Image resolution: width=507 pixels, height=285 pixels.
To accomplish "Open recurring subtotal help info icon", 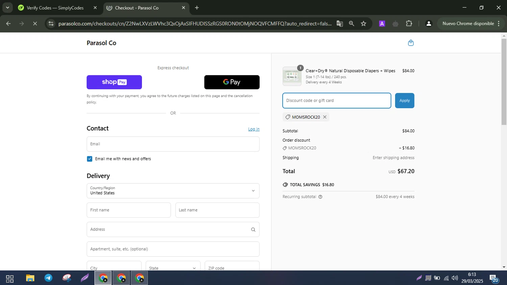I will point(320,197).
